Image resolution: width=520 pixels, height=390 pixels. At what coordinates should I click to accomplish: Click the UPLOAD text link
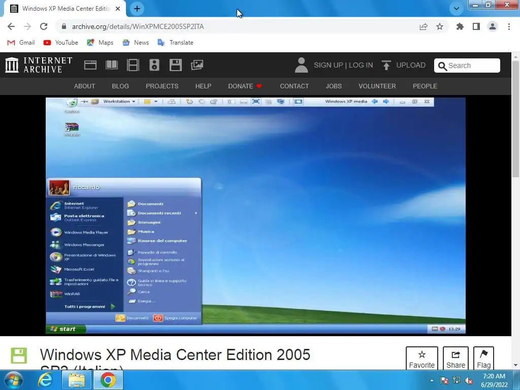coord(411,65)
